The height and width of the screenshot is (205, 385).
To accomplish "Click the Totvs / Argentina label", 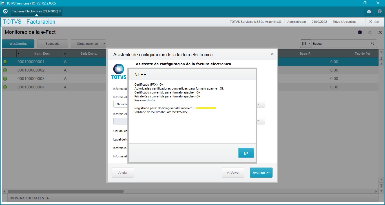I will pos(344,22).
